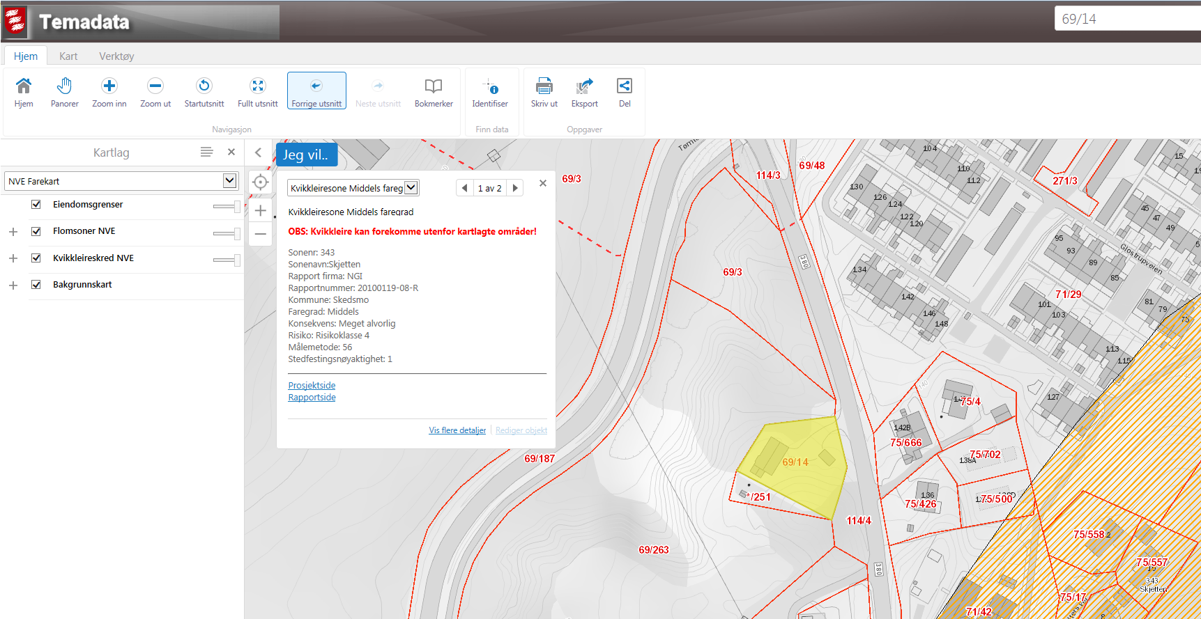
Task: Open the Kartlag panel menu icon
Action: [206, 152]
